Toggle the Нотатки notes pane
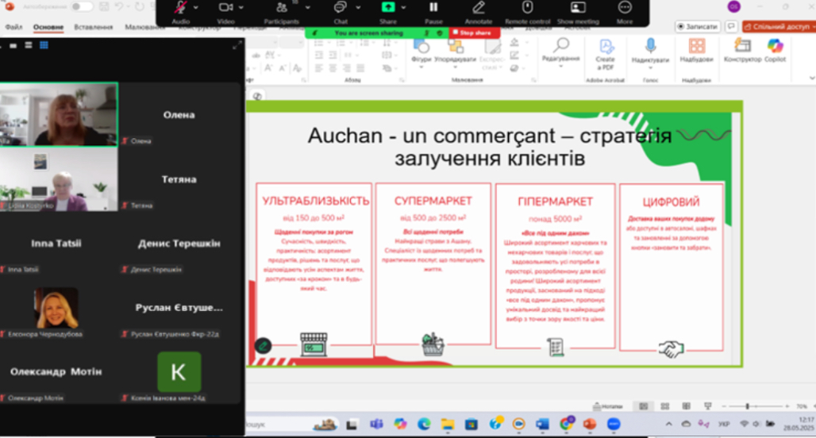Image resolution: width=816 pixels, height=438 pixels. [x=608, y=406]
